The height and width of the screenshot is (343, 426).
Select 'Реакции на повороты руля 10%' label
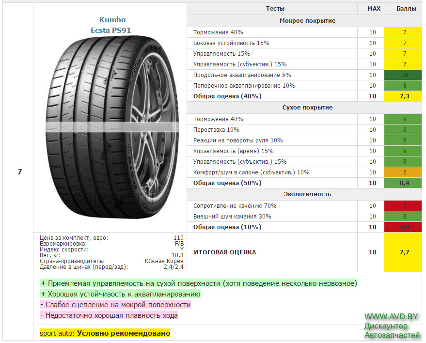(238, 140)
